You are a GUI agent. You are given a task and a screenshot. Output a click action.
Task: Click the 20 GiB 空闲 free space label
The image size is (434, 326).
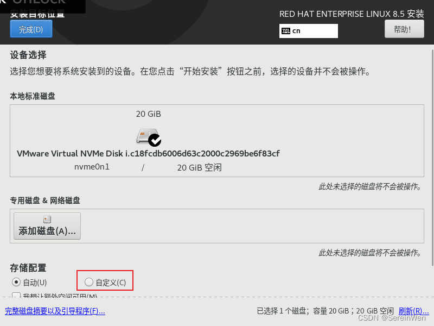199,167
